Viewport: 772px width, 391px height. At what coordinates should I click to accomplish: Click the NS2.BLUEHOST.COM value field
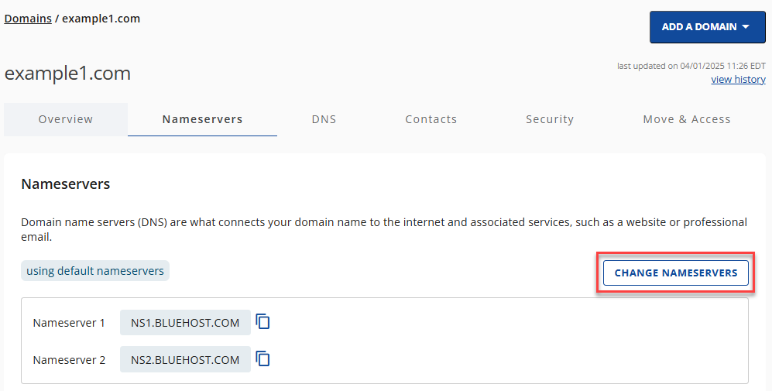[x=185, y=360]
